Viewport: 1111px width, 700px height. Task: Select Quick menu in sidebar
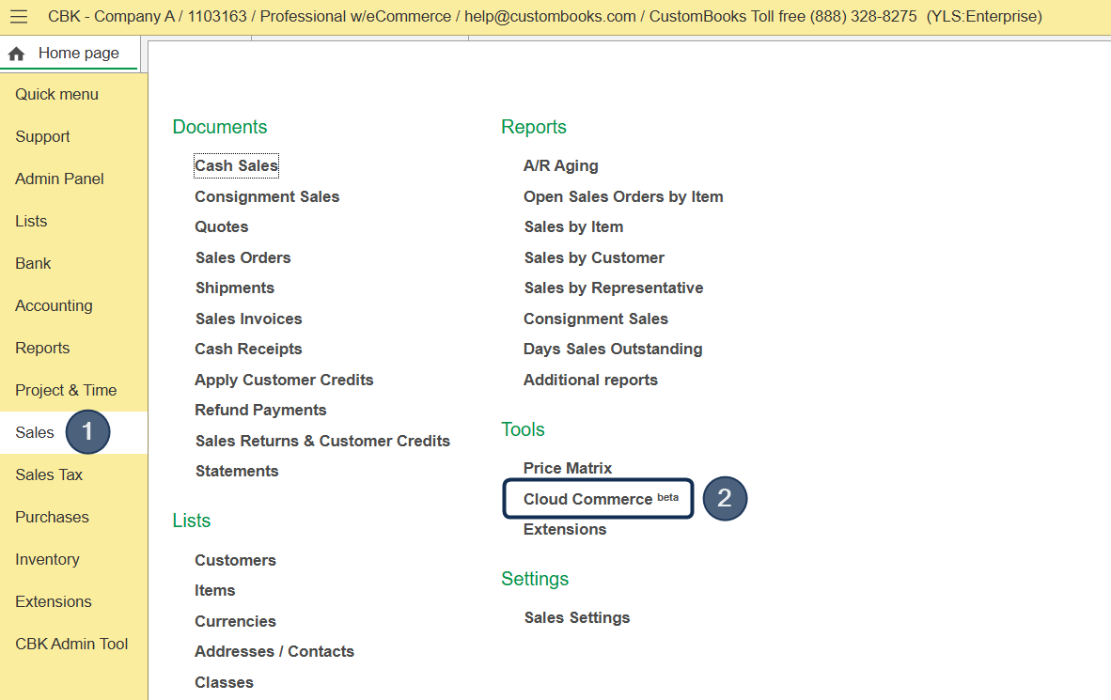click(56, 94)
